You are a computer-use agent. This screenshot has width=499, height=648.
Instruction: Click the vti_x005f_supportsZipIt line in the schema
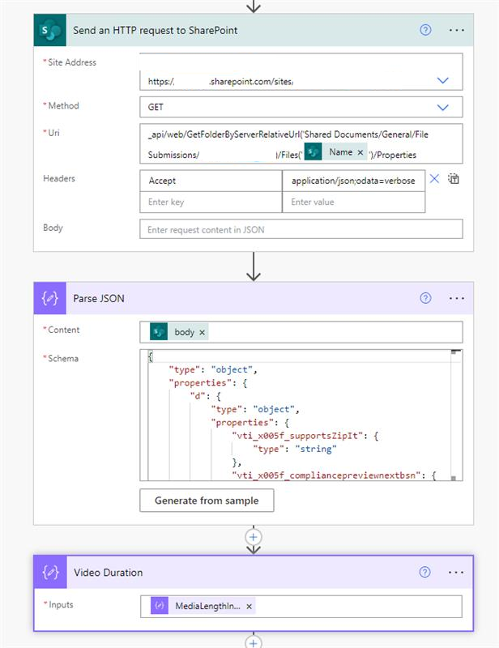click(305, 436)
